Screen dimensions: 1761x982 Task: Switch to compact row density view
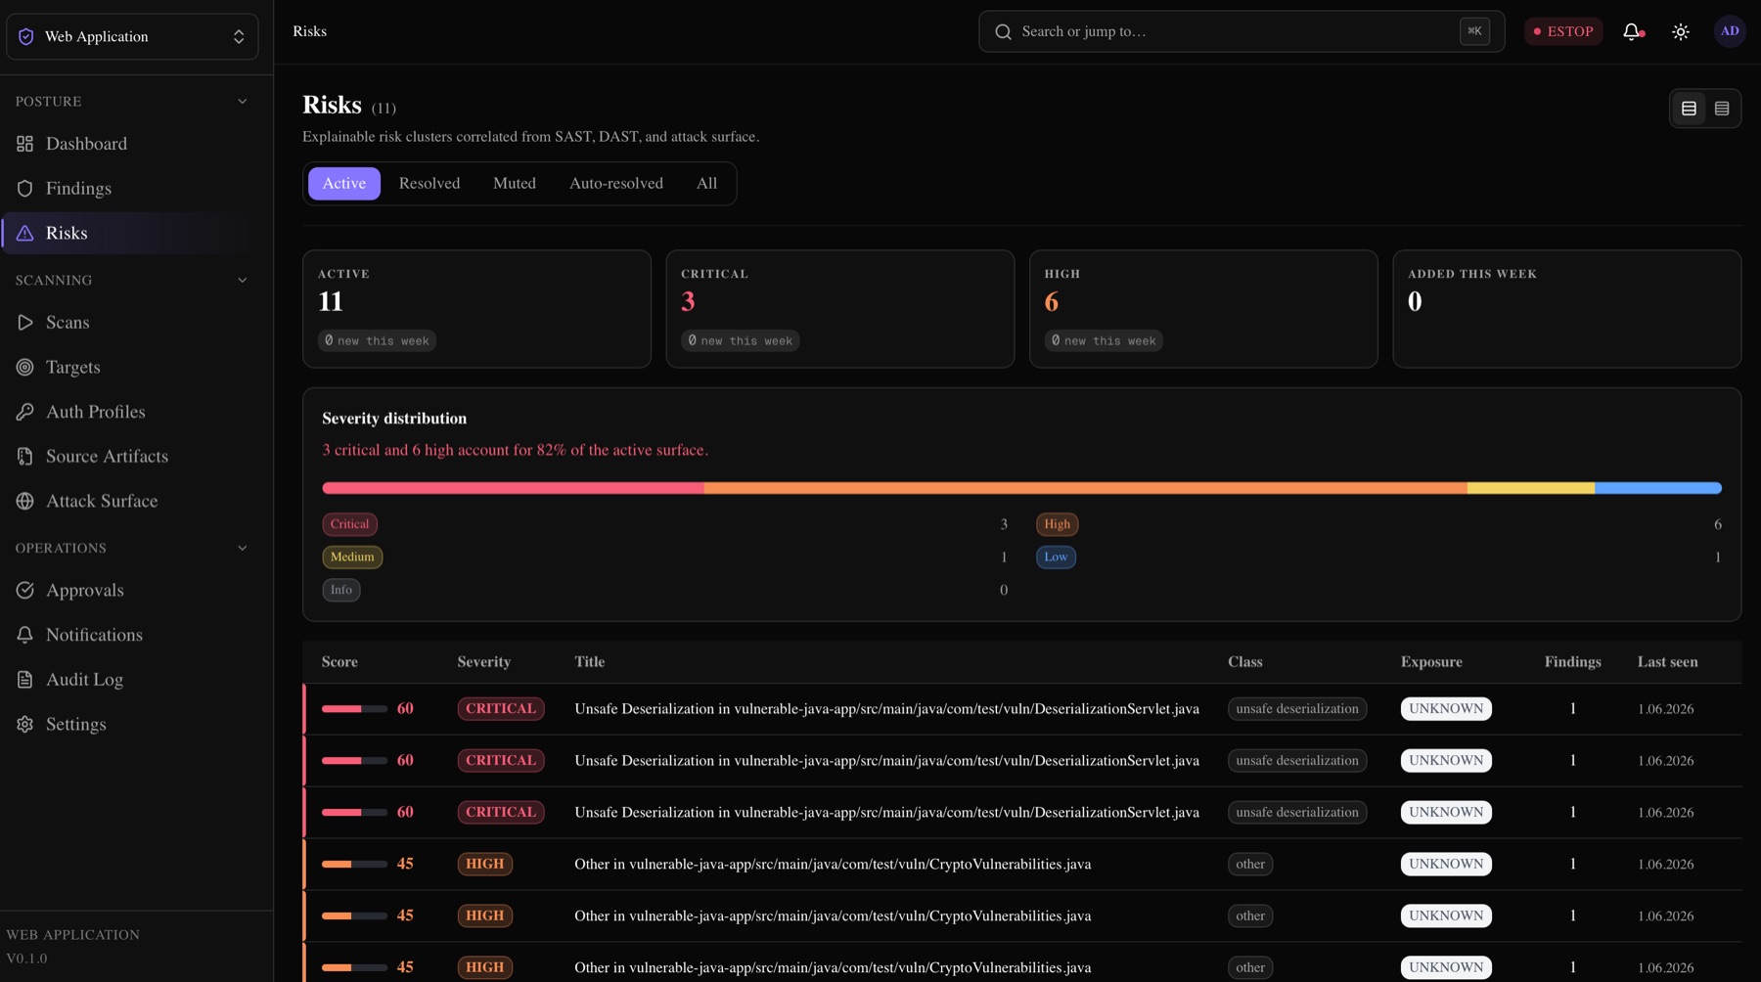click(x=1722, y=109)
